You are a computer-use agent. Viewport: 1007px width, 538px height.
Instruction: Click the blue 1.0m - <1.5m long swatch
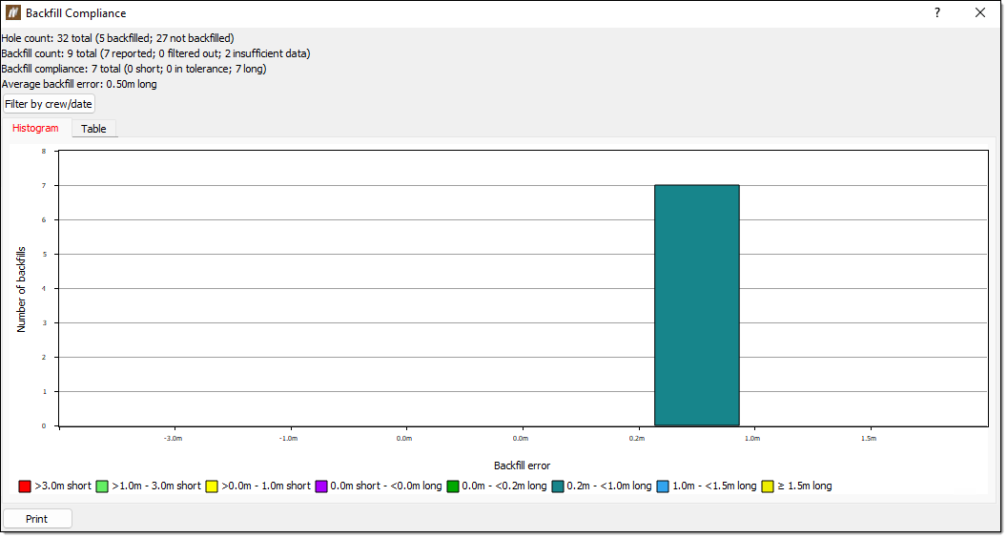coord(664,486)
